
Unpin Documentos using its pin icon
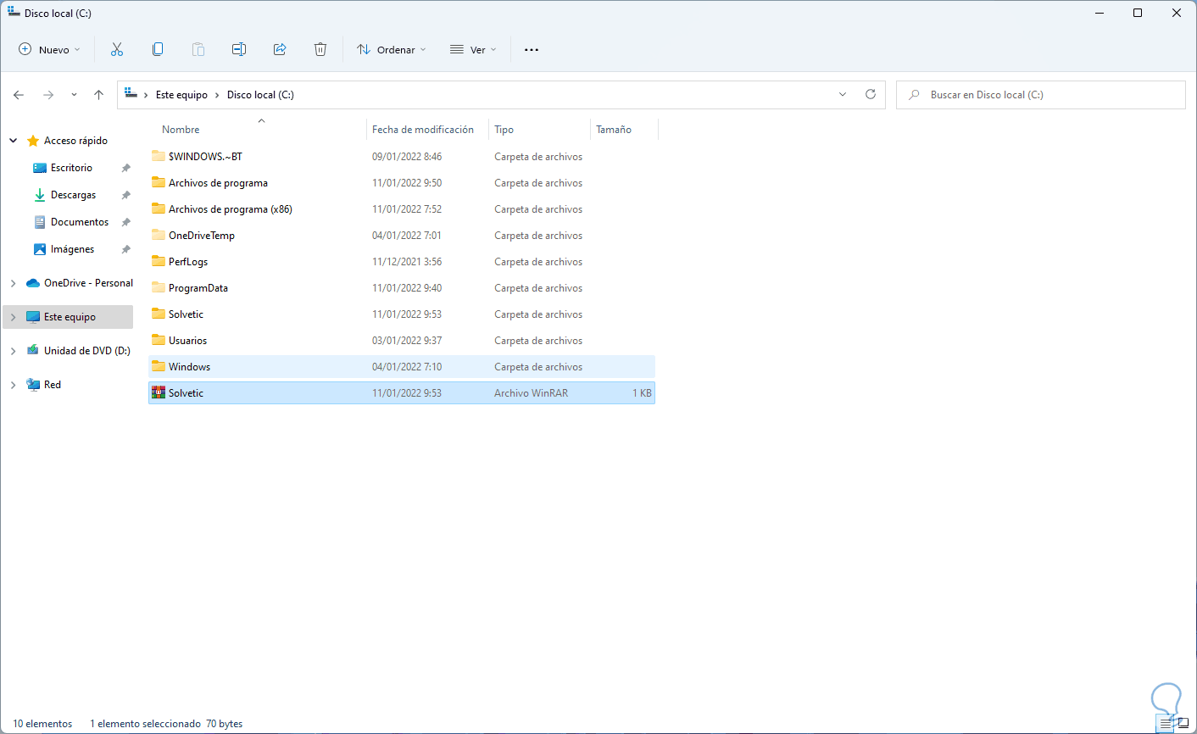(x=125, y=222)
